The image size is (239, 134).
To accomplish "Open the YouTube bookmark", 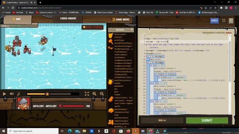I will 18,12.
